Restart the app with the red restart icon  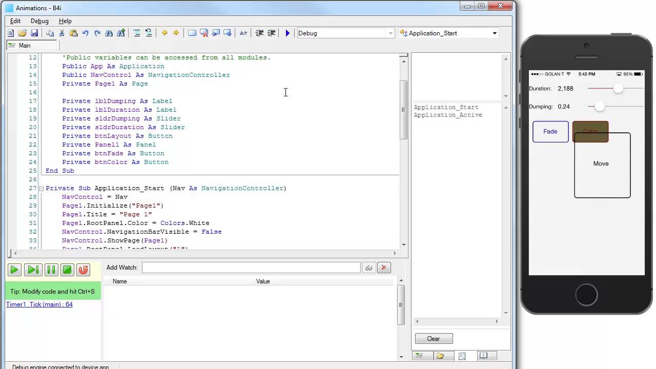pos(83,269)
